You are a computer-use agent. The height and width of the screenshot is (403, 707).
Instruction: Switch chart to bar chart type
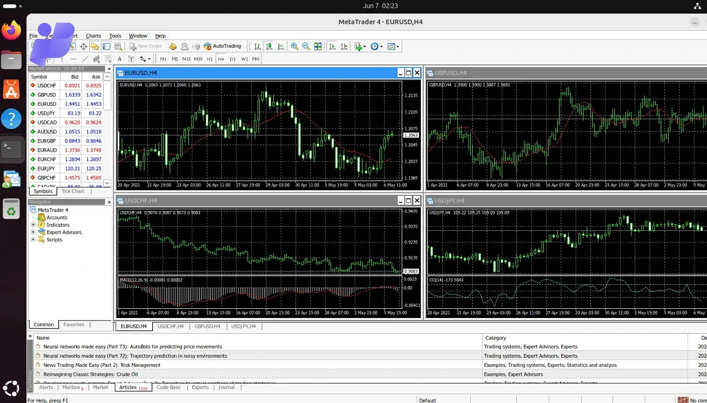pos(258,47)
